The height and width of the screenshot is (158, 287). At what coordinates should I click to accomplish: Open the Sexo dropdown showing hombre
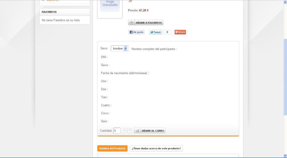tap(120, 49)
